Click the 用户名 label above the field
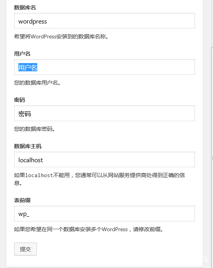This screenshot has width=213, height=268. point(22,54)
